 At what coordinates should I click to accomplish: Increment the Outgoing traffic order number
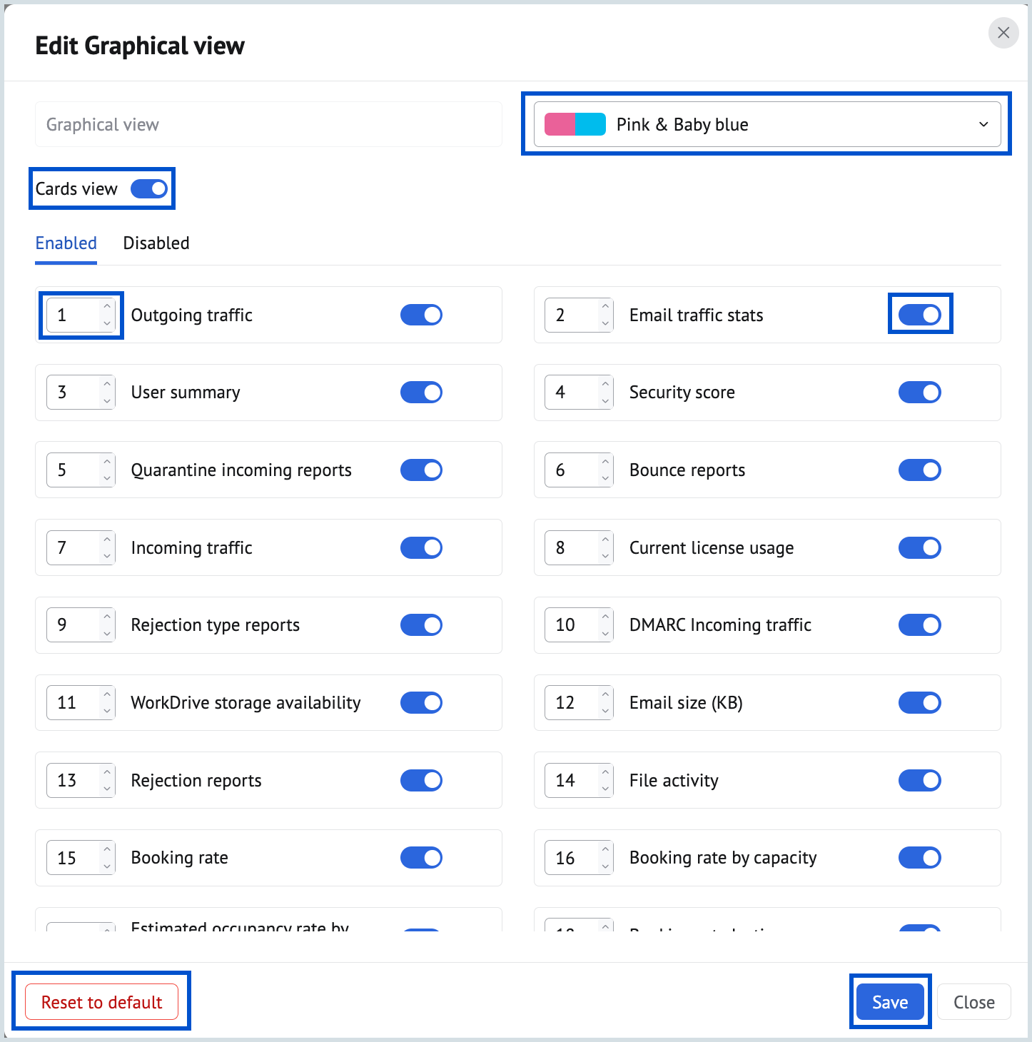(x=107, y=307)
